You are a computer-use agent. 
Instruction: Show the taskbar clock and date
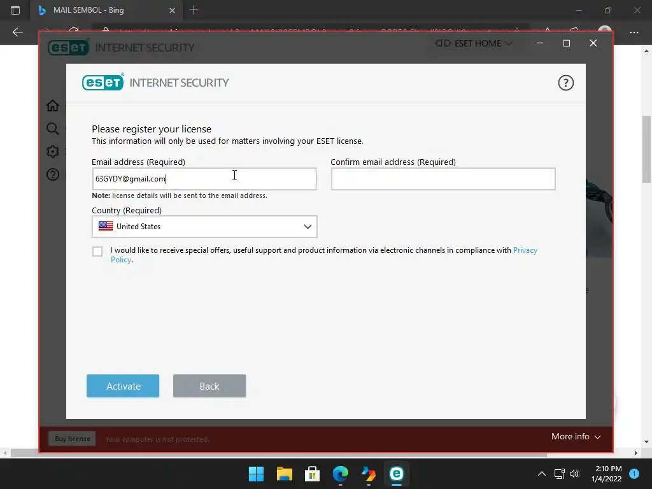coord(606,474)
